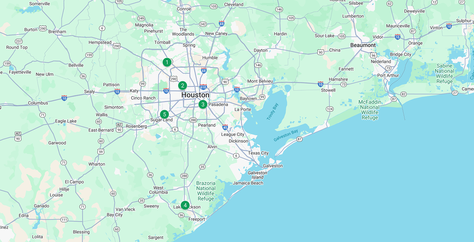Click the Cleveland label
The image size is (474, 242).
pos(234,4)
